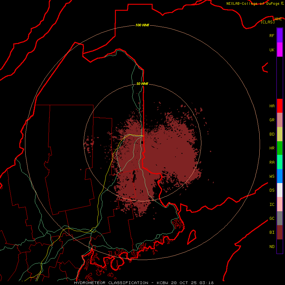285x285 pixels.
Task: Click the 'ND' legend label
Action: pos(272,247)
